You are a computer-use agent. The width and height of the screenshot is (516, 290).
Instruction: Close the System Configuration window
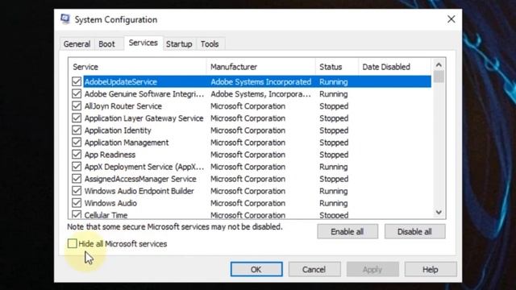point(451,19)
